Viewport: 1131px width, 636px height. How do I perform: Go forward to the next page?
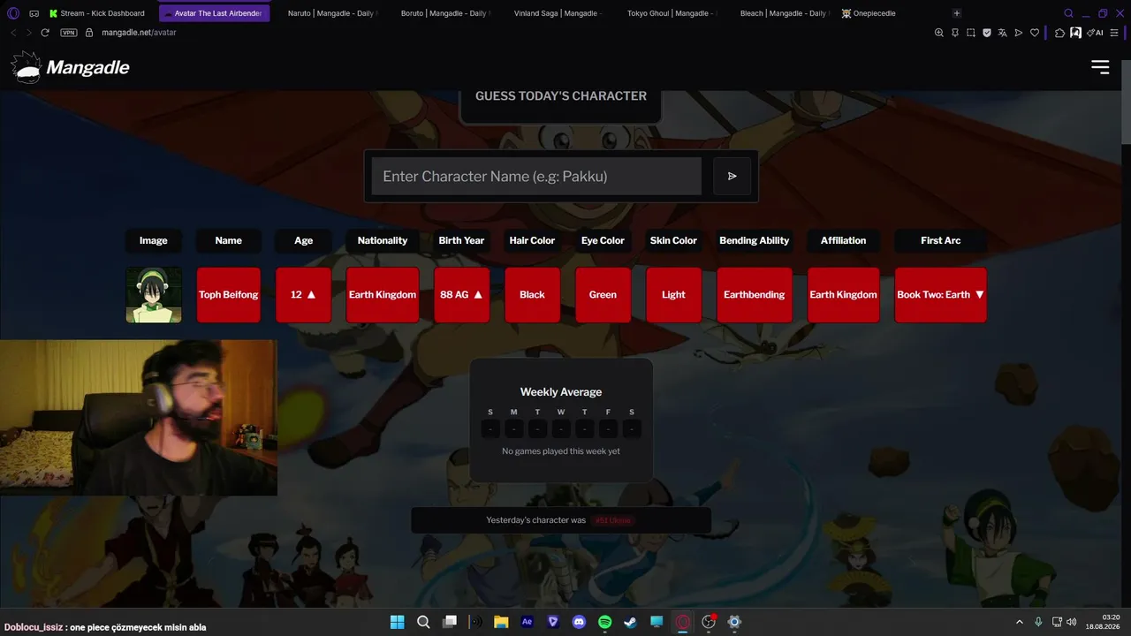coord(29,33)
